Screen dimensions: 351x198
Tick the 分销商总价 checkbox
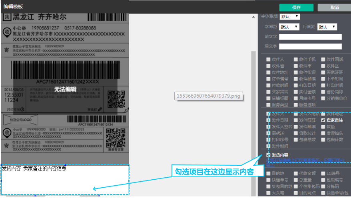click(323, 98)
